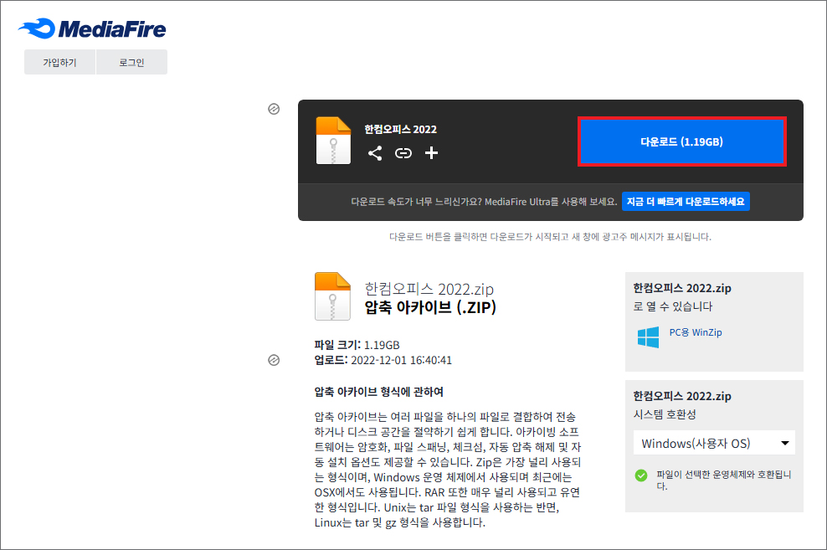This screenshot has height=550, width=827.
Task: Click the file title 한컴오피스 2022 in header
Action: [x=400, y=129]
